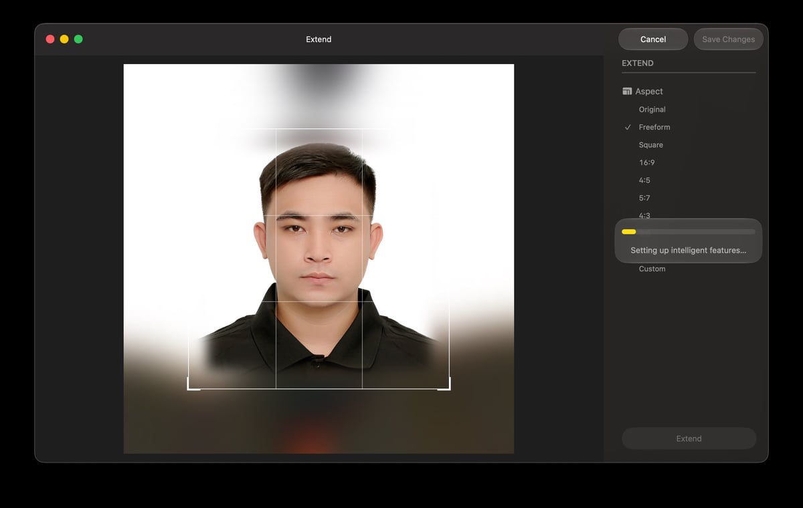Click the checkmark beside Freeform
This screenshot has height=508, width=803.
coord(628,127)
